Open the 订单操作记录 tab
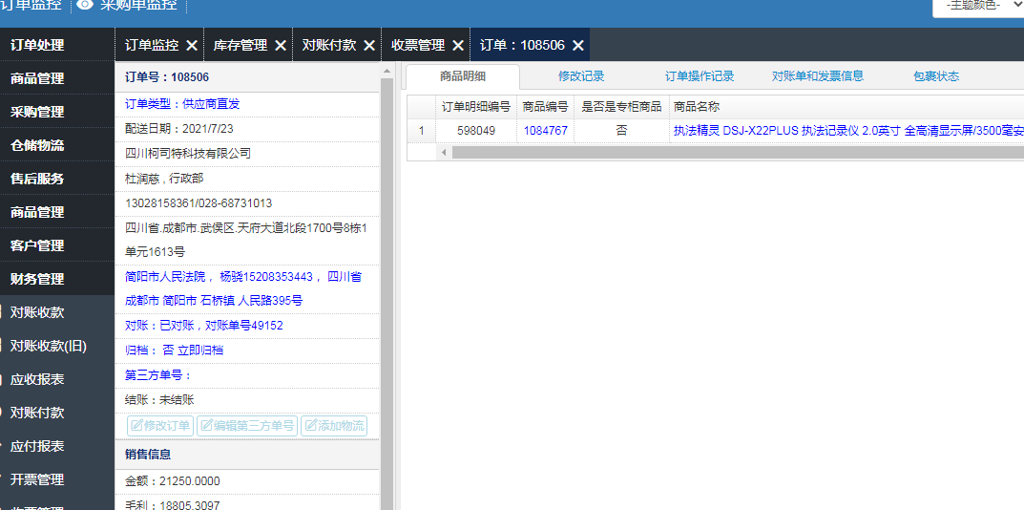Screen dimensions: 1024x510 700,76
